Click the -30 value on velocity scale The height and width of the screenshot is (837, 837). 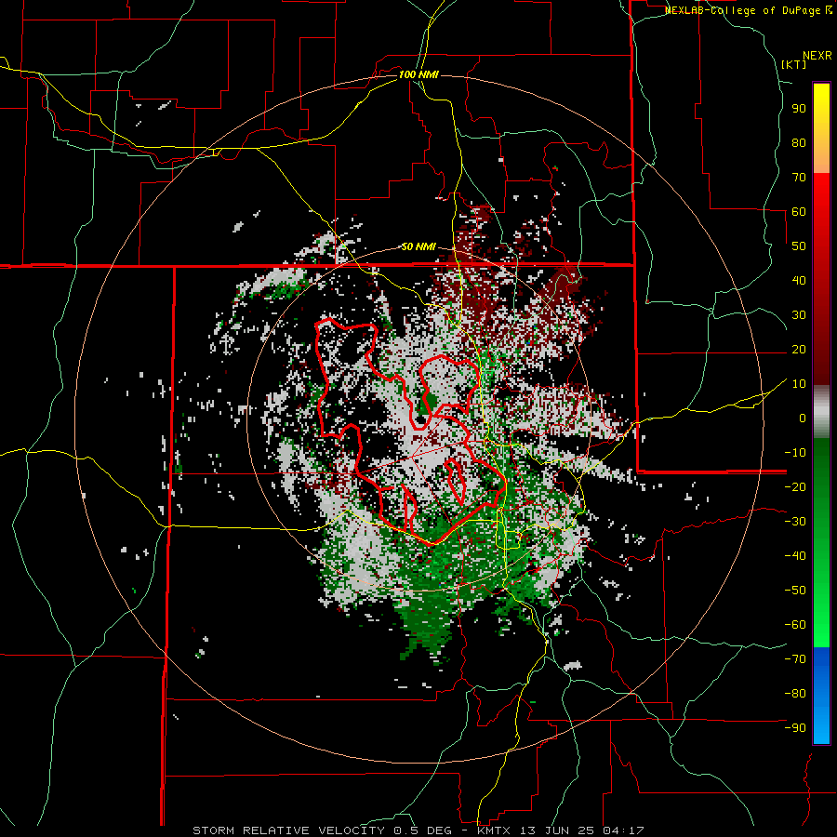click(795, 522)
